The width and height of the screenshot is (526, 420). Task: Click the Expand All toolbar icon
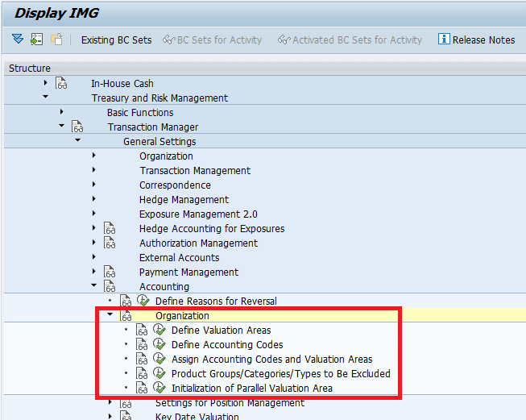click(x=18, y=40)
